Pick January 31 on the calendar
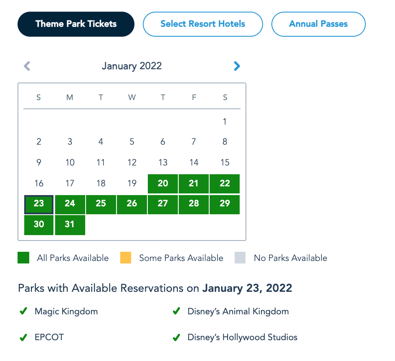This screenshot has height=361, width=395. pos(70,224)
